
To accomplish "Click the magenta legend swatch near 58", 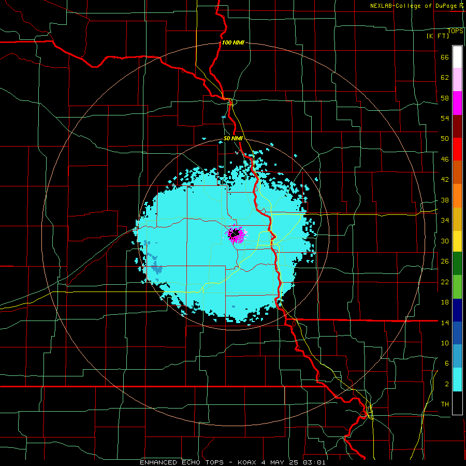I will 457,103.
